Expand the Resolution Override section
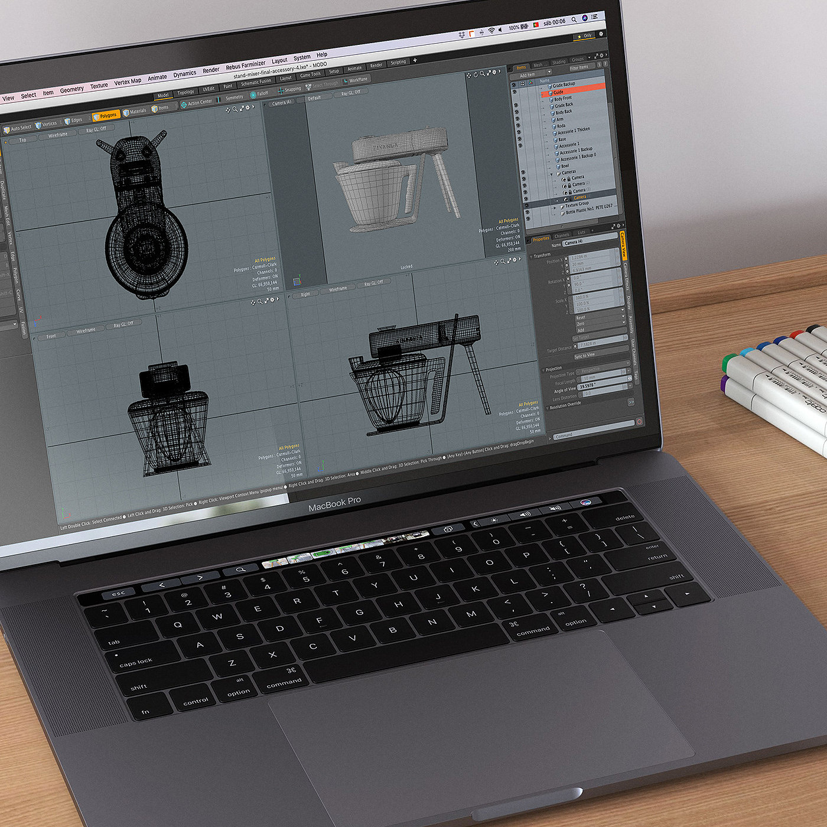This screenshot has width=827, height=827. 547,408
